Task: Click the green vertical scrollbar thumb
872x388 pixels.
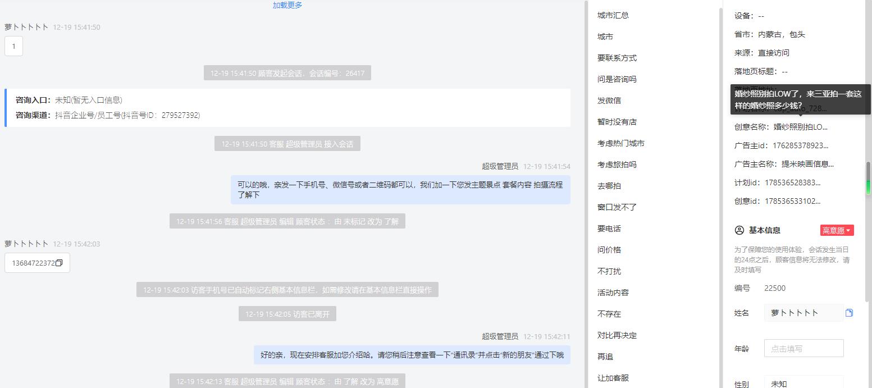Action: tap(868, 179)
